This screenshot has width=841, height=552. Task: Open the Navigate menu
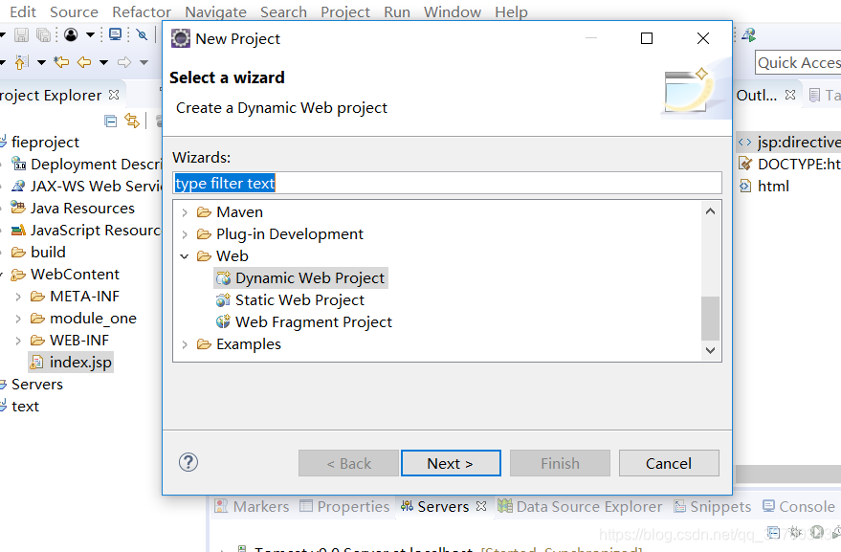tap(215, 11)
